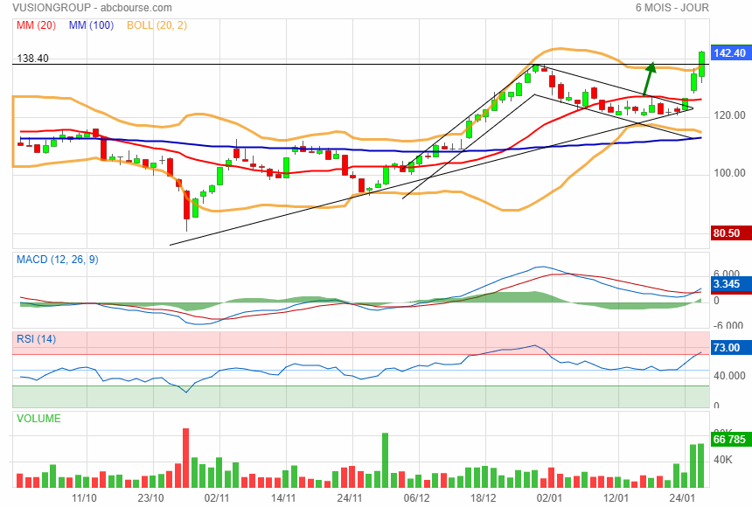Click the 02/01 date label
This screenshot has width=752, height=507.
[549, 498]
